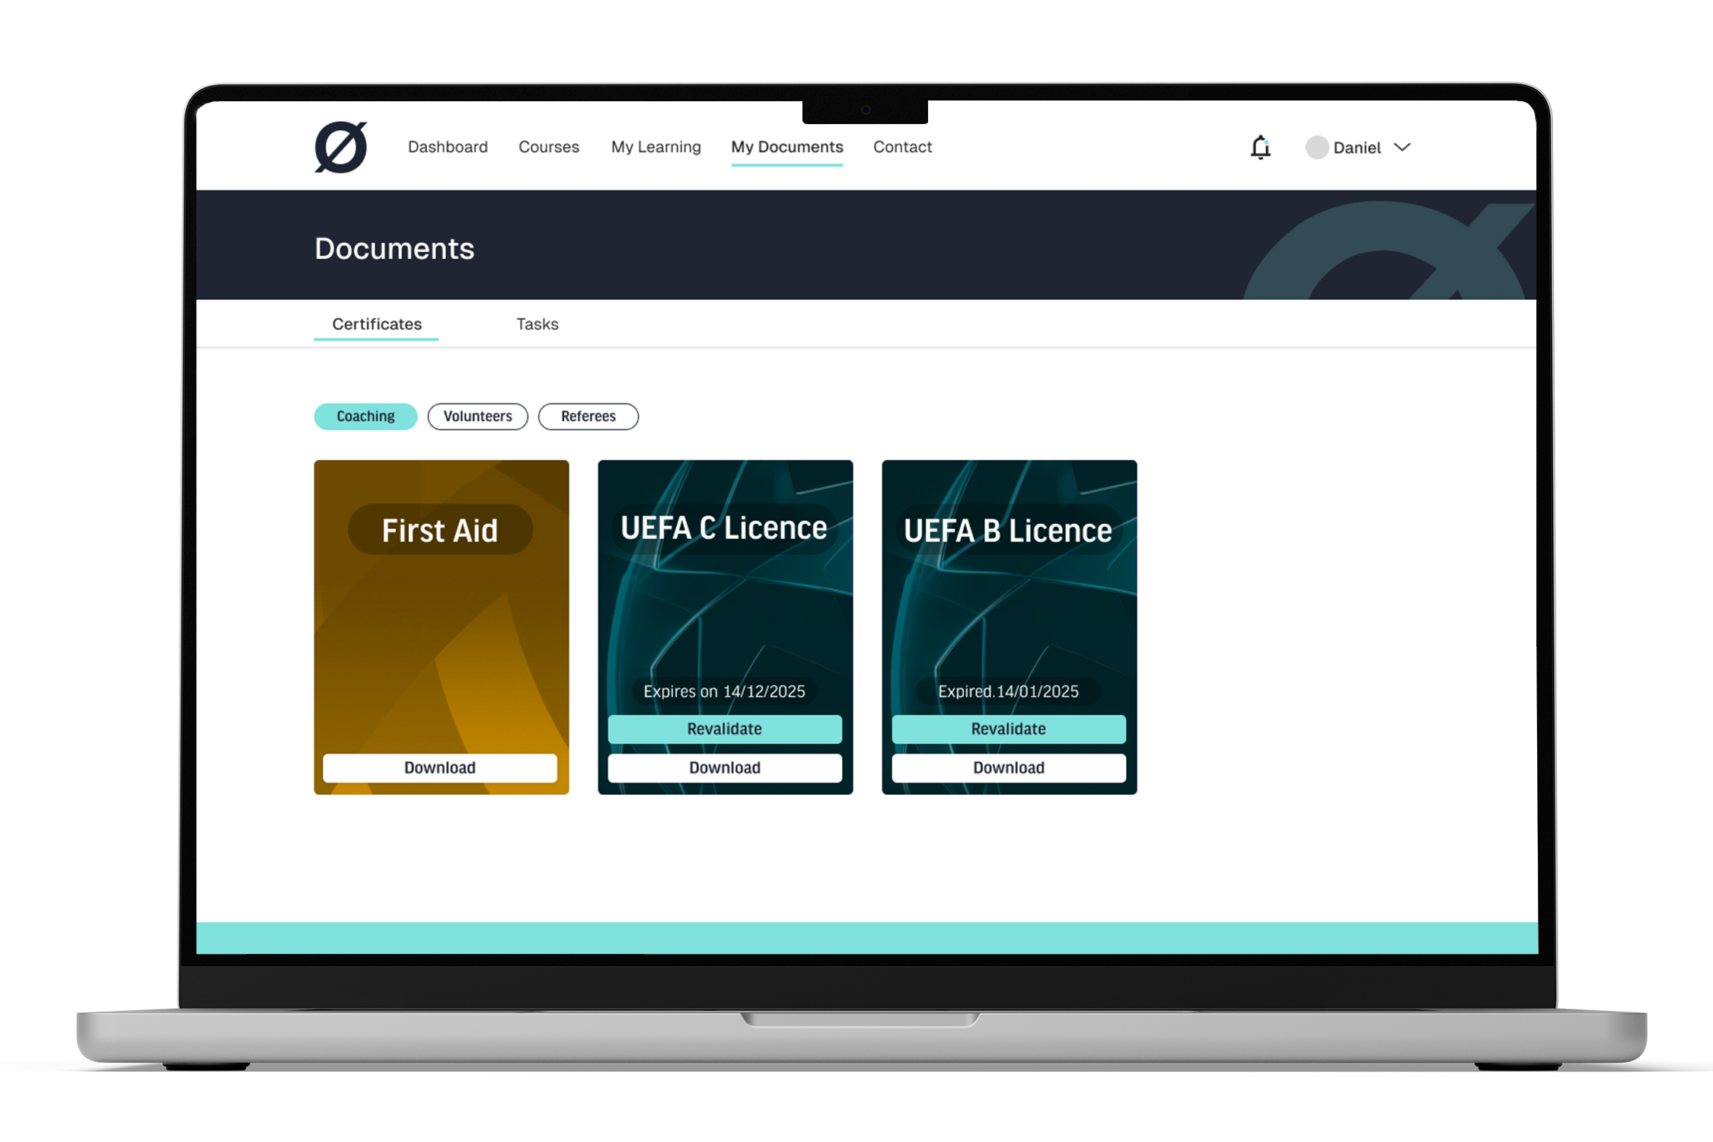This screenshot has height=1142, width=1713.
Task: Select My Documents in the navigation
Action: [787, 147]
